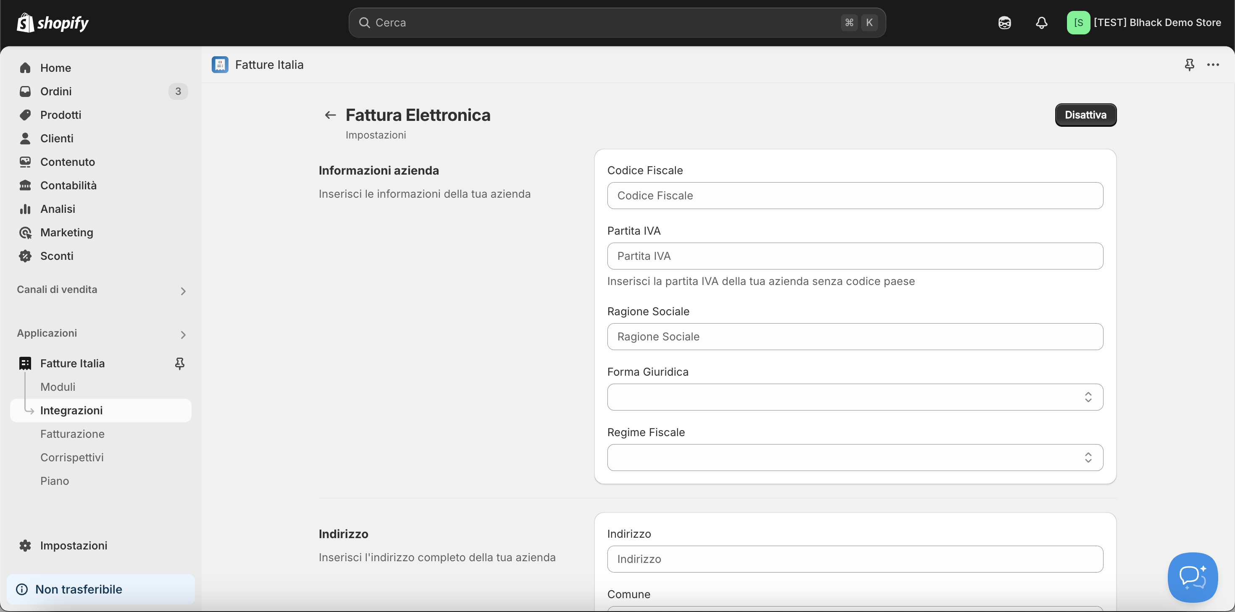
Task: Click the Non trasferibile banner
Action: (101, 588)
